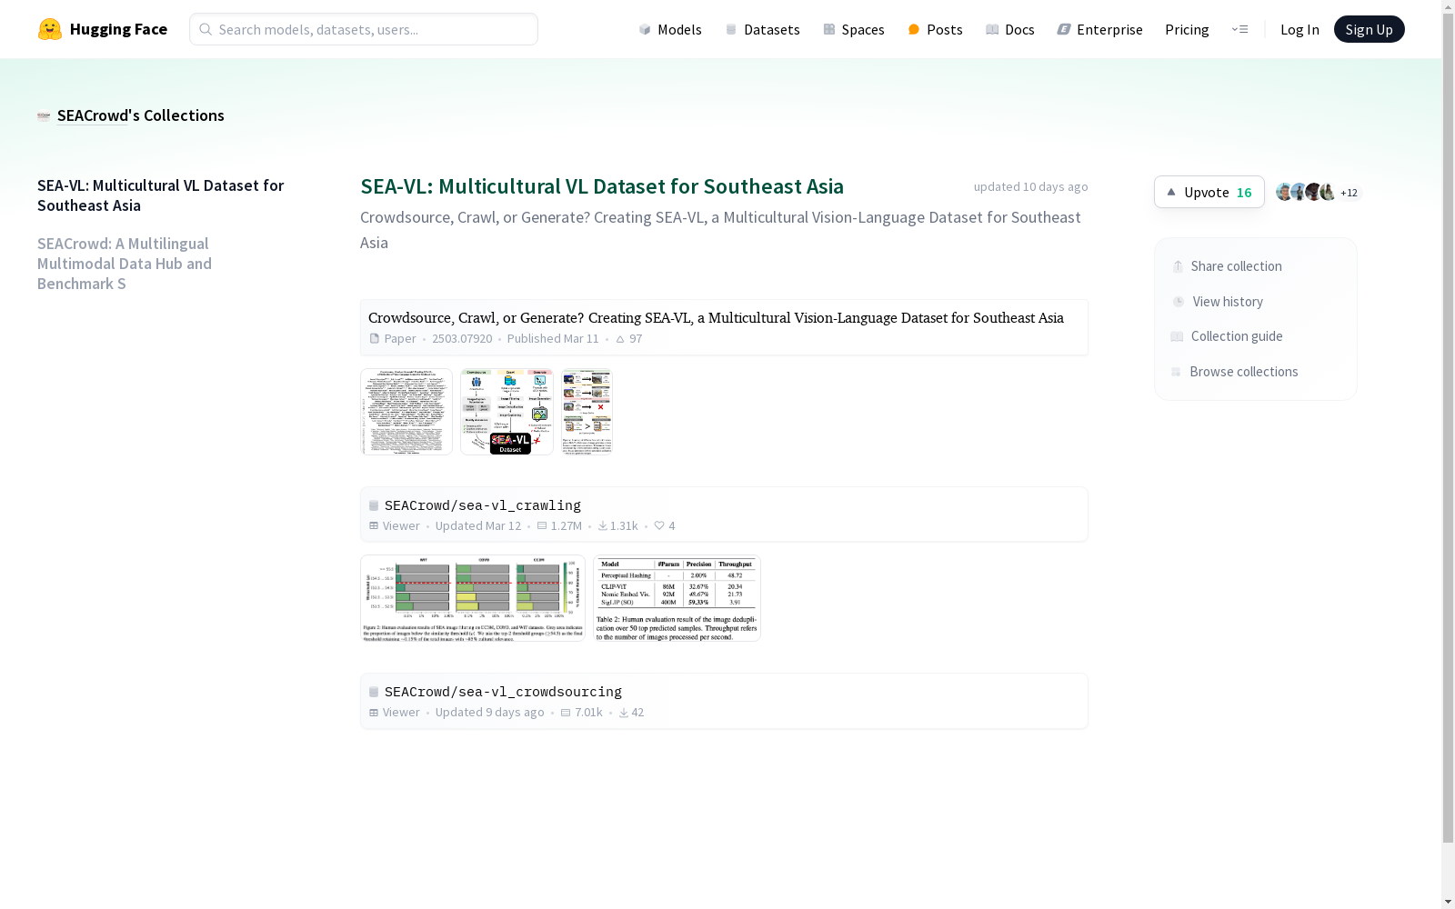Viewport: 1455px width, 909px height.
Task: Go to Posts in the top navigation
Action: [935, 29]
